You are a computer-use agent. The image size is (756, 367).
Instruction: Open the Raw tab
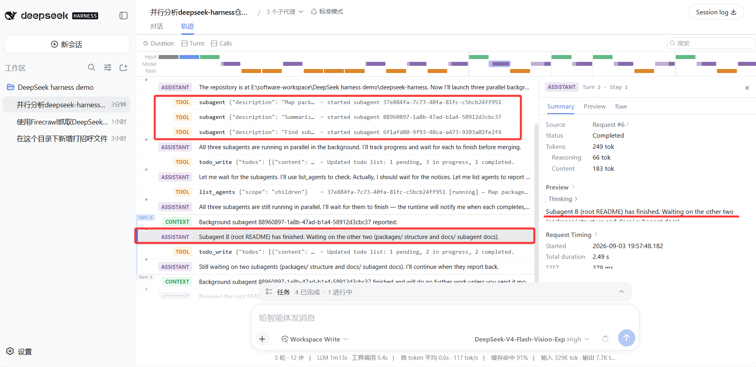coord(621,107)
